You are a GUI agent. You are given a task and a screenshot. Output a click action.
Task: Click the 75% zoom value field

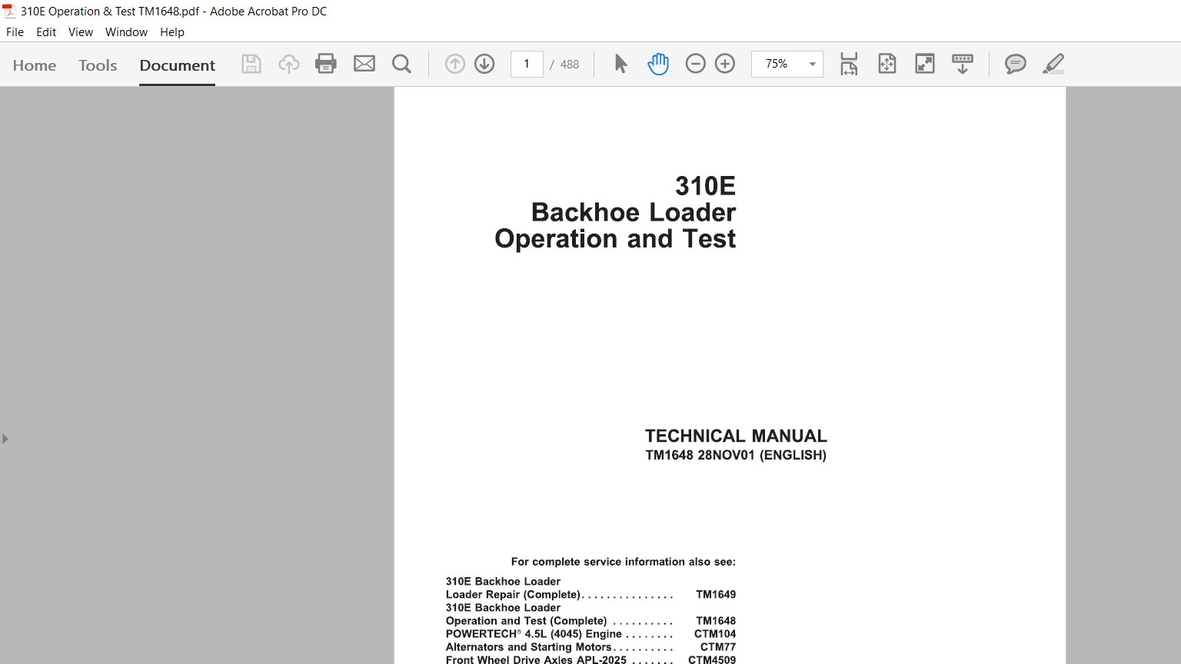pos(777,64)
